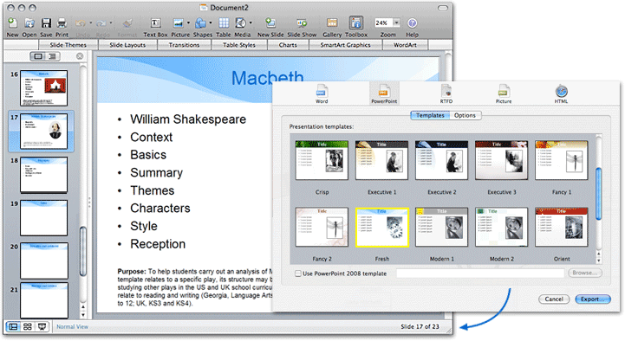Click the slide pane scrollbar thumb

coord(82,251)
